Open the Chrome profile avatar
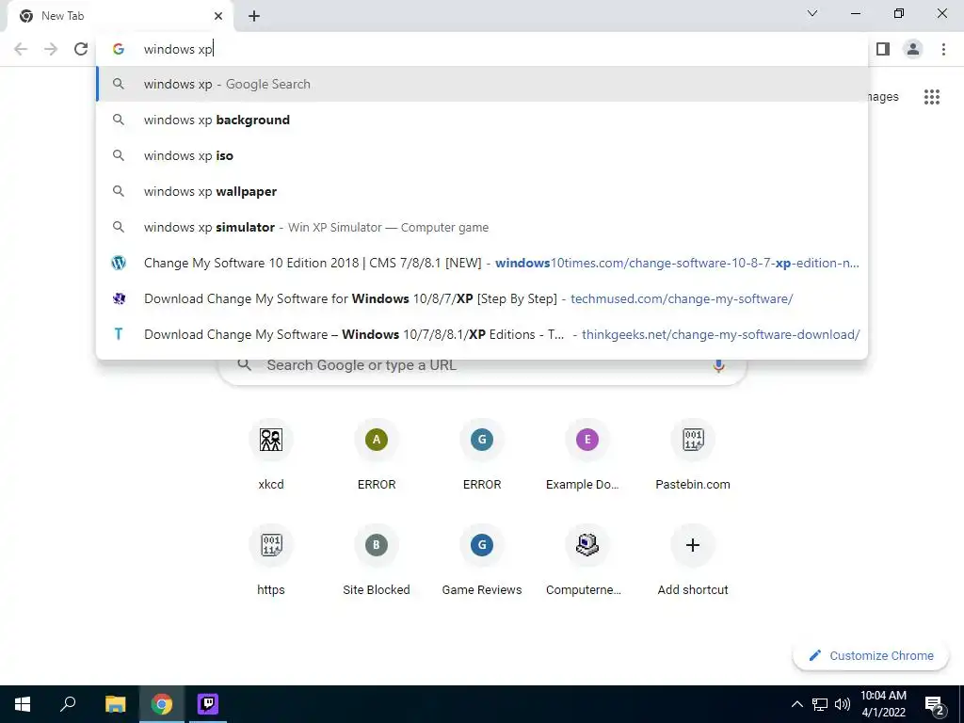The width and height of the screenshot is (964, 723). pos(913,49)
